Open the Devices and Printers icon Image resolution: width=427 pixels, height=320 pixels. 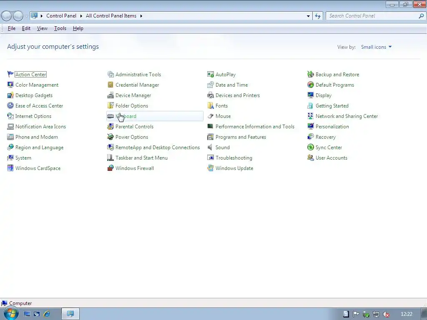211,95
